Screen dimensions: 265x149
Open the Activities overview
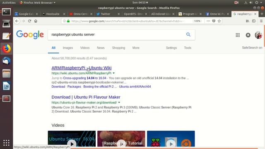point(9,2)
